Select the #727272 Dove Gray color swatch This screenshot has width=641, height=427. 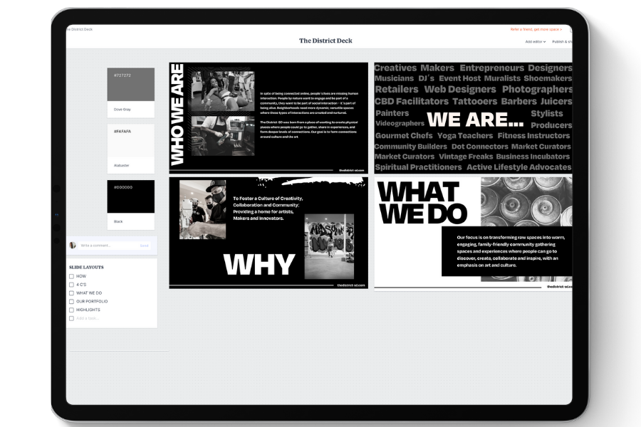click(x=131, y=84)
